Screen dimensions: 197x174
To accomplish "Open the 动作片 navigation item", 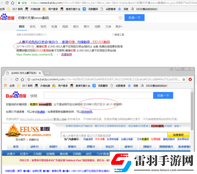I will (x=35, y=147).
